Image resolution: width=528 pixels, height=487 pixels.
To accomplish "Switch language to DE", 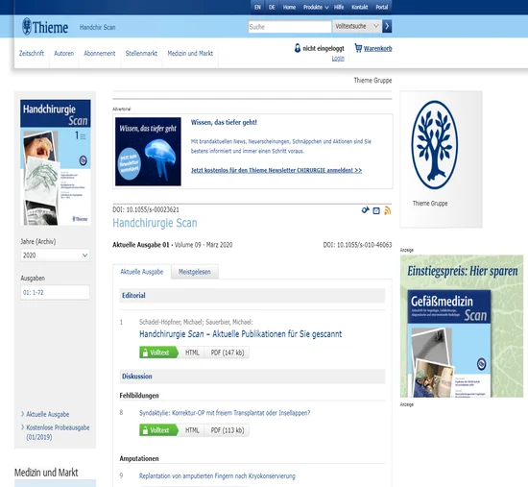I will [272, 7].
